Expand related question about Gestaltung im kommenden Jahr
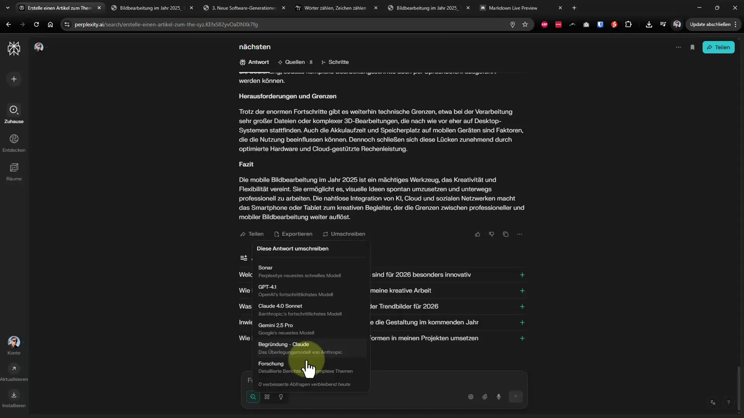 (522, 322)
